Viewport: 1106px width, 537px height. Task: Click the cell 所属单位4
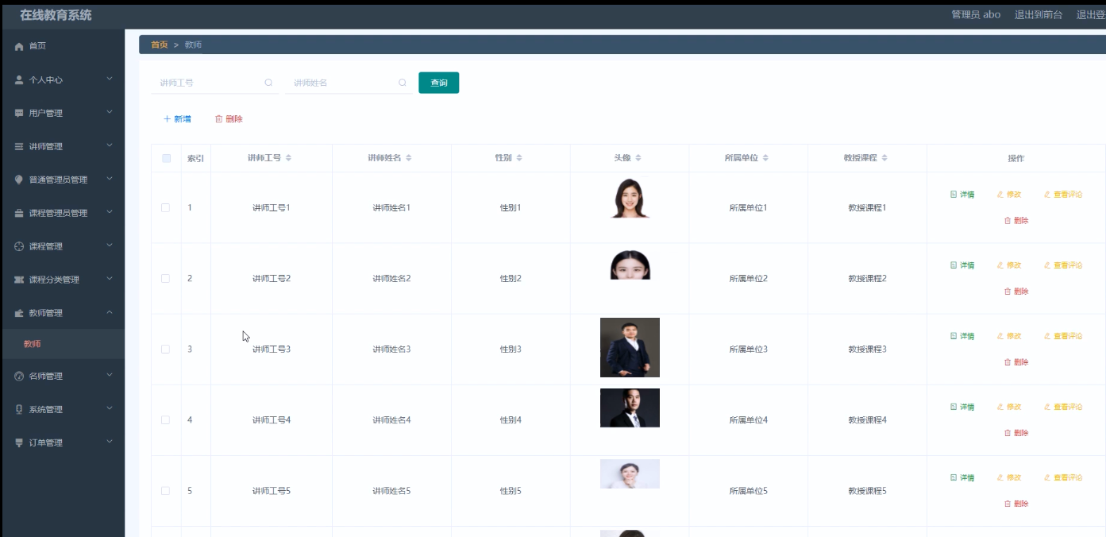coord(749,420)
